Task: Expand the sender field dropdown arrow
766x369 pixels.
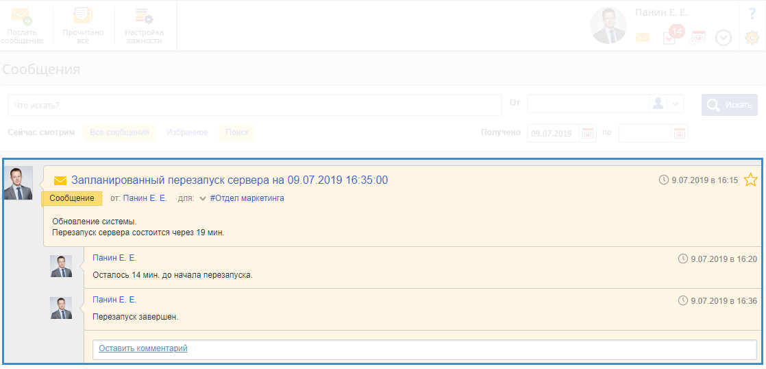Action: click(x=675, y=104)
